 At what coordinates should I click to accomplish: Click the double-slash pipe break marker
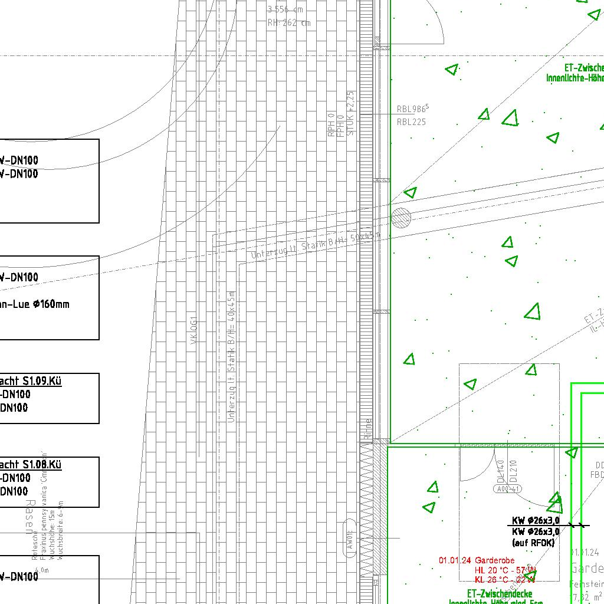click(578, 525)
